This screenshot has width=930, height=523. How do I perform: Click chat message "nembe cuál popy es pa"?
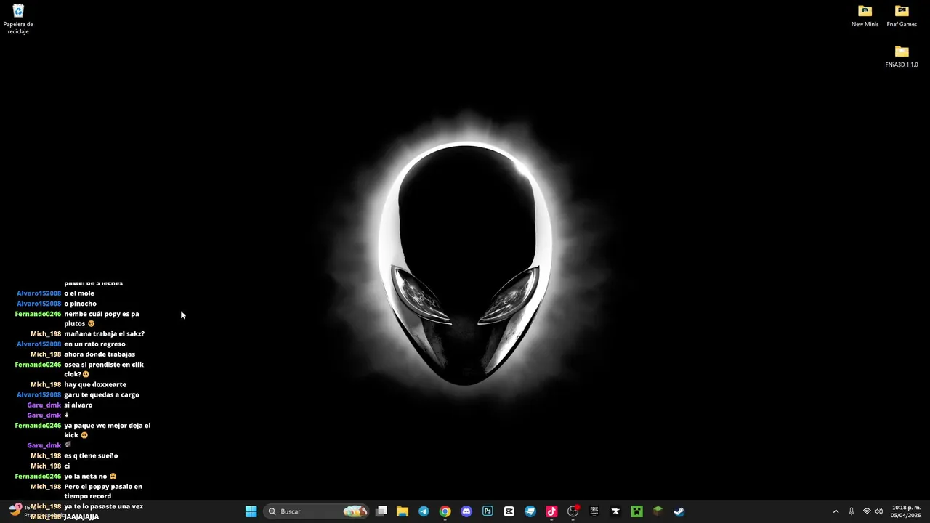102,314
